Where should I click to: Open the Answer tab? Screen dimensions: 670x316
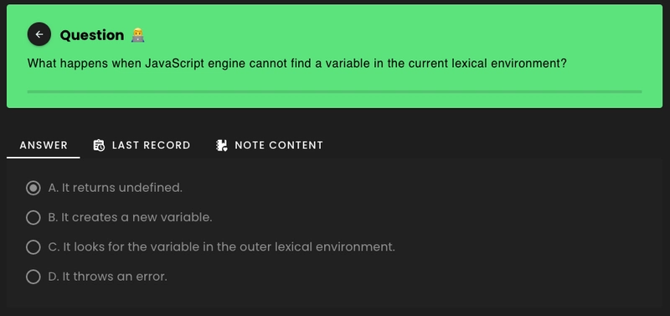point(44,145)
